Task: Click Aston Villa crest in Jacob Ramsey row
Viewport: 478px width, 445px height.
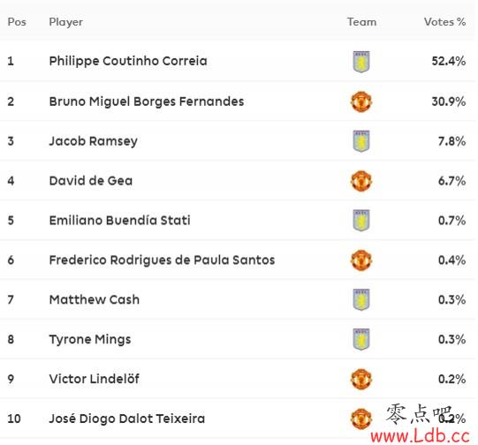Action: 361,141
